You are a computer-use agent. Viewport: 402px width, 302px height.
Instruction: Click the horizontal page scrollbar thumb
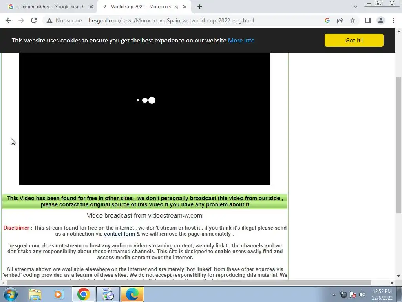click(x=188, y=283)
